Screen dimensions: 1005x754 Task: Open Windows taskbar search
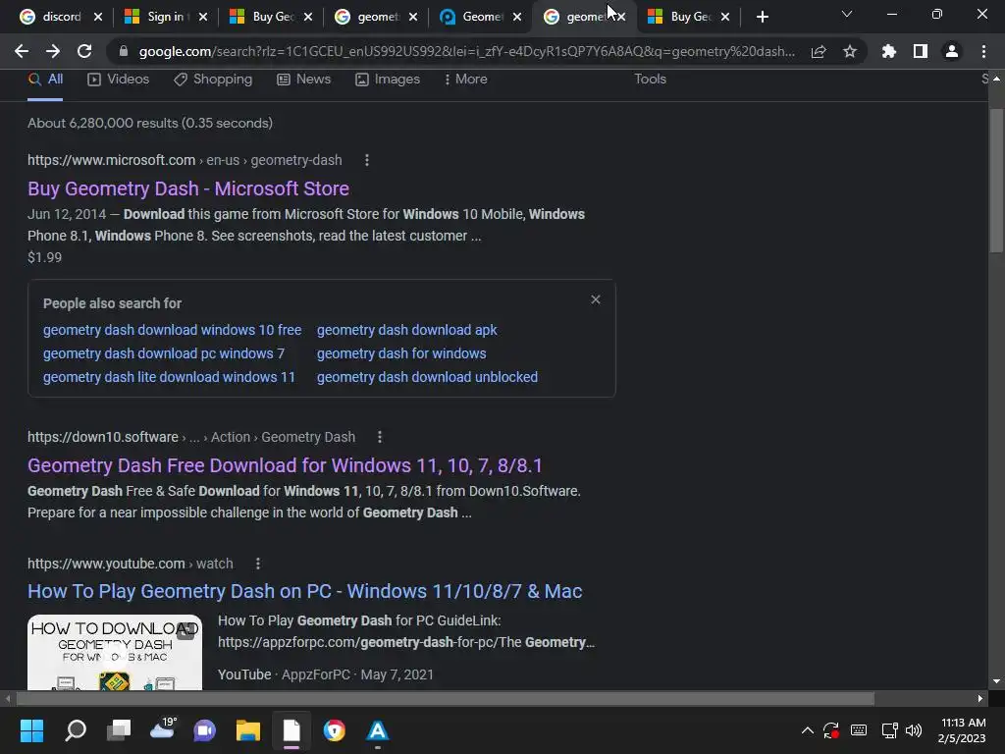pos(76,730)
